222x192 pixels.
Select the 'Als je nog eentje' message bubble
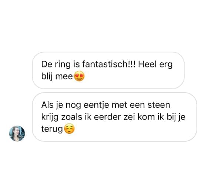pos(115,117)
